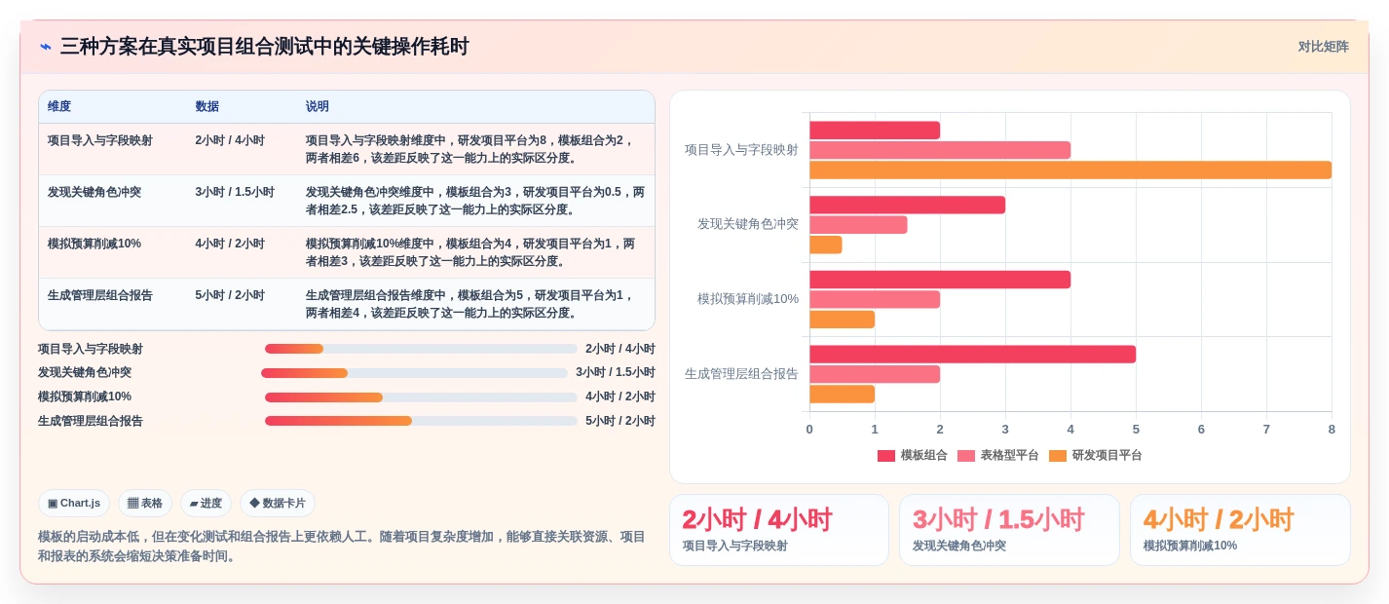This screenshot has height=604, width=1389.
Task: Select the 进度 chip
Action: point(206,504)
